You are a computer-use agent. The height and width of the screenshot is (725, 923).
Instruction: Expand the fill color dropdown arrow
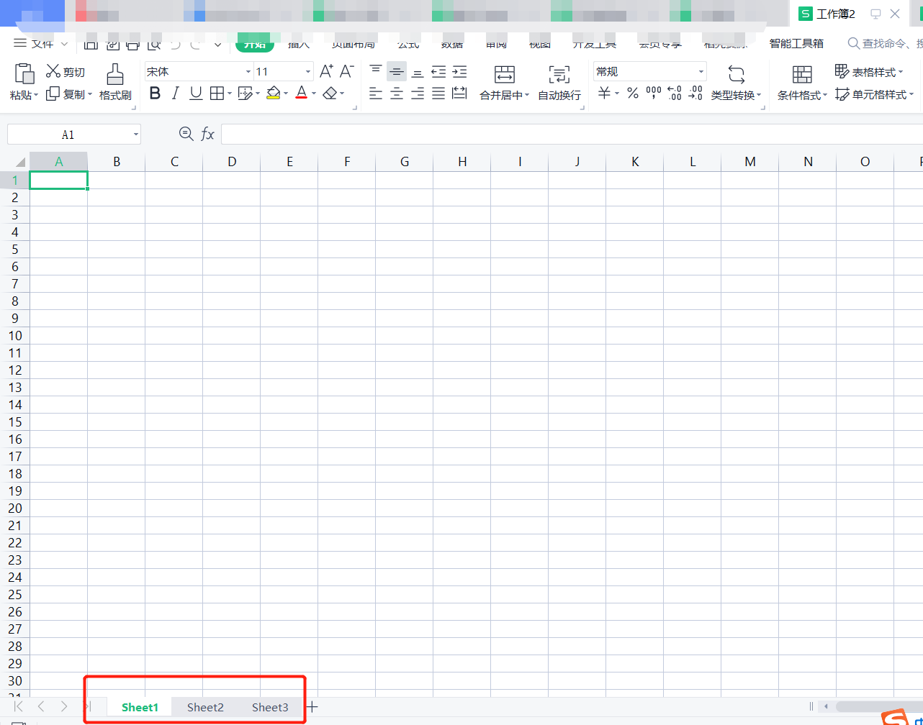click(x=286, y=94)
